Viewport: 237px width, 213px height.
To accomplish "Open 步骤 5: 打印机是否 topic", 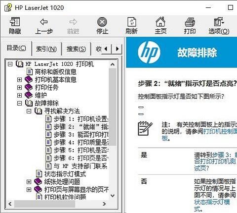I will [x=81, y=150].
